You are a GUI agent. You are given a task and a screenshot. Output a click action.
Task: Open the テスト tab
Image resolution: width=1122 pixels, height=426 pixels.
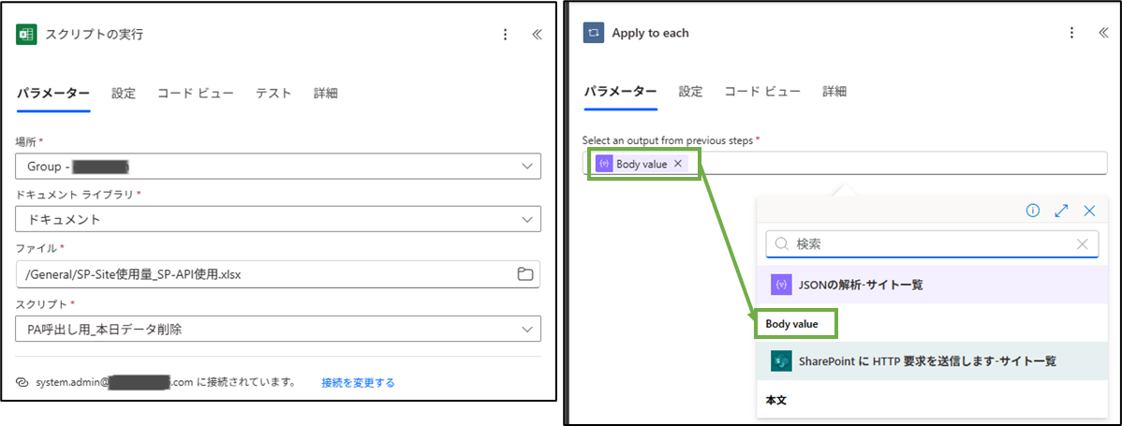pyautogui.click(x=273, y=93)
